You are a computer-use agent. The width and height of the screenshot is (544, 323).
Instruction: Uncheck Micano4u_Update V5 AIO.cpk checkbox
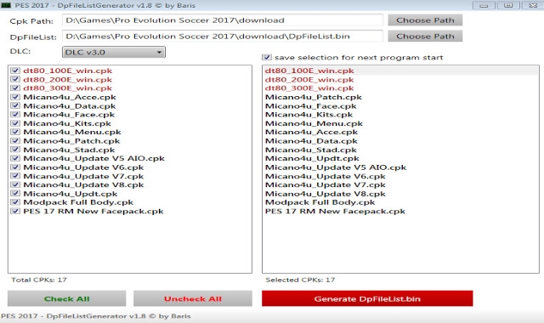pos(15,158)
